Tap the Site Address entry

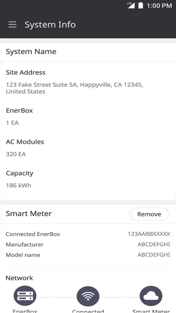88,82
